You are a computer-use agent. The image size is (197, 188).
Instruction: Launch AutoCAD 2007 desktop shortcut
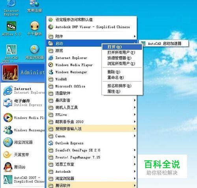[x=11, y=53]
